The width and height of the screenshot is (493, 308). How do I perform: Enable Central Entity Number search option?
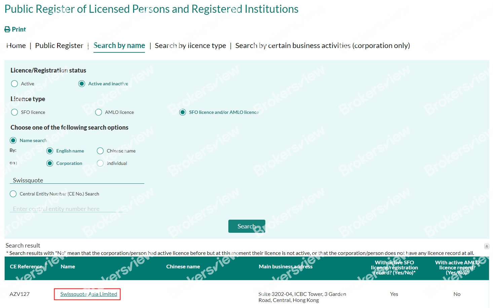[x=13, y=194]
